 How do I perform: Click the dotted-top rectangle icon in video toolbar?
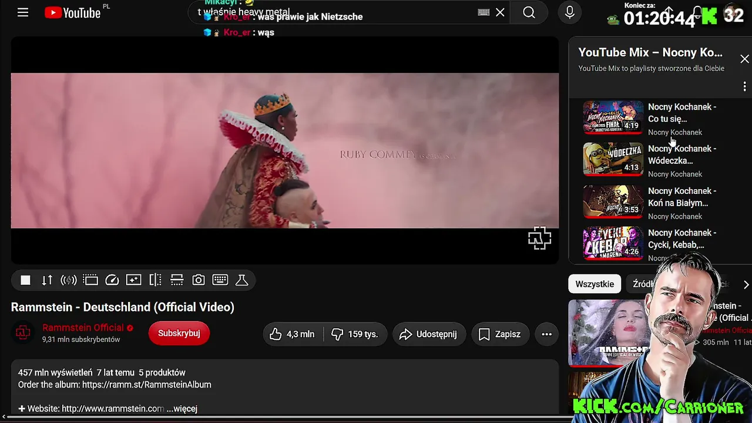(x=90, y=280)
